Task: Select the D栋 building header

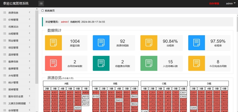Action: 209,84
